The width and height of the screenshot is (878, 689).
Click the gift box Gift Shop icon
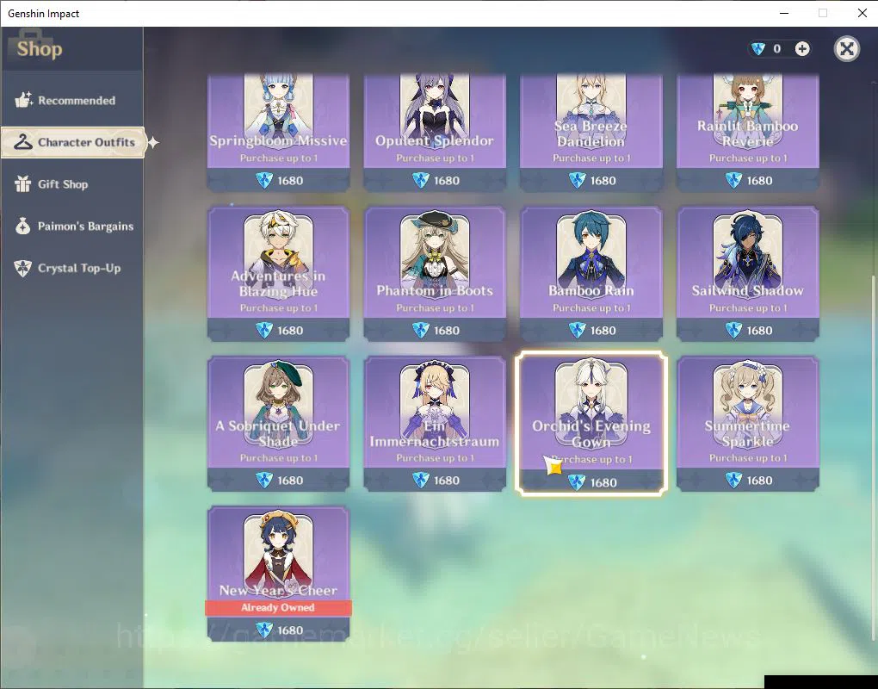coord(23,183)
